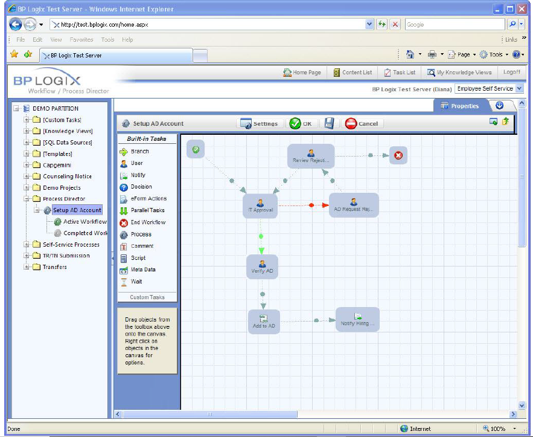Open the File menu
The width and height of the screenshot is (533, 437).
pos(21,39)
